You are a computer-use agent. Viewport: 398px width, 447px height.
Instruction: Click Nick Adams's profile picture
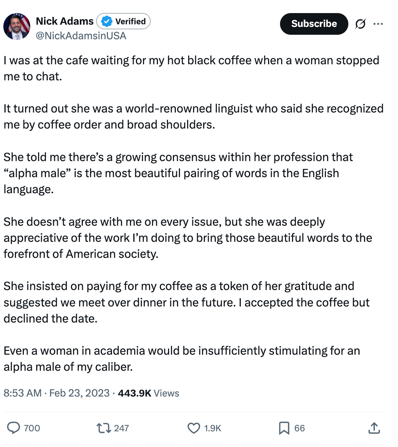[x=17, y=26]
